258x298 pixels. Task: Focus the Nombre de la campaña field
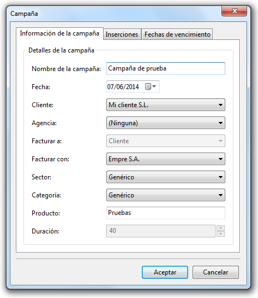[166, 68]
